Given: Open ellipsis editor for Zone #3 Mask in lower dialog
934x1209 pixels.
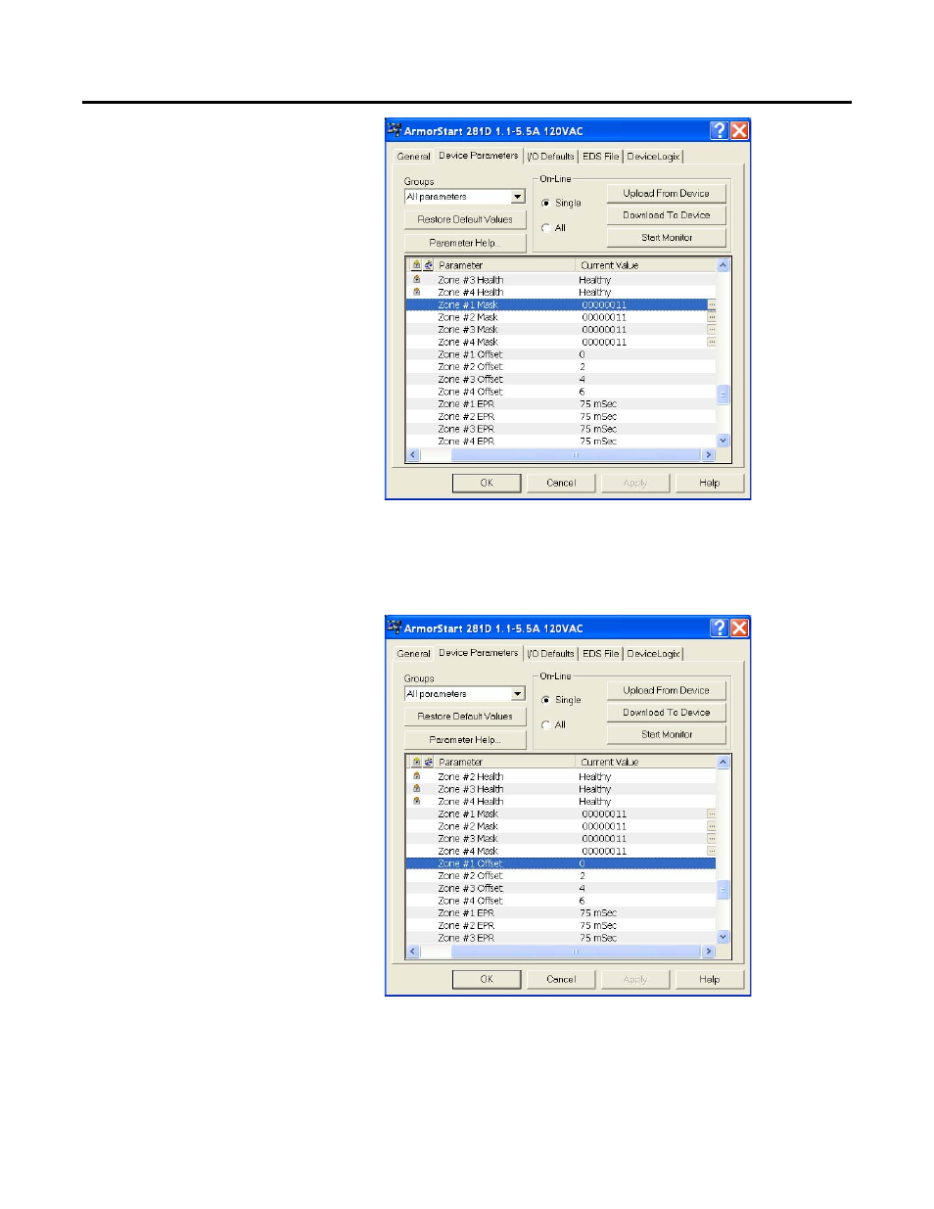Looking at the screenshot, I should click(712, 839).
